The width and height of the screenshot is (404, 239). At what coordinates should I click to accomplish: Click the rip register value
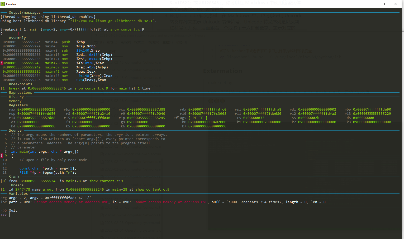coord(146,118)
